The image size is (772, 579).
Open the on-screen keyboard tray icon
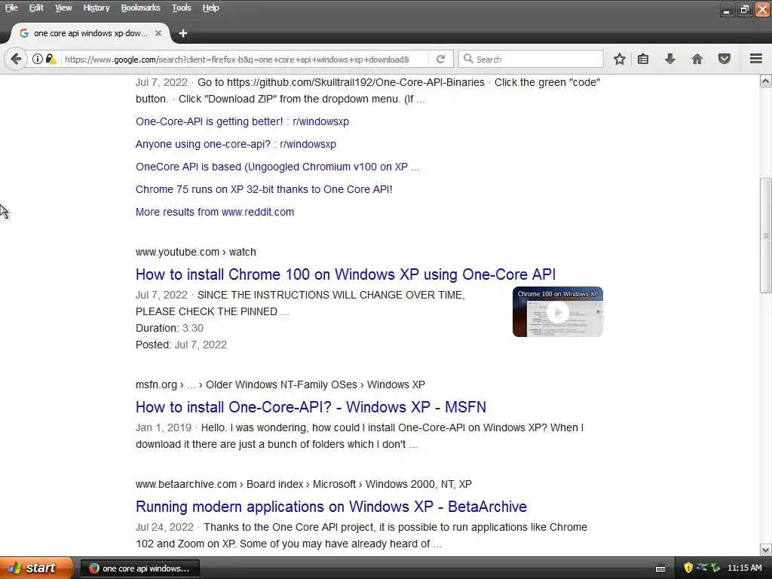(x=660, y=568)
